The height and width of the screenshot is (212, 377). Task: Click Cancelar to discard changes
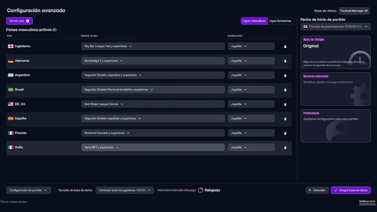click(x=318, y=190)
